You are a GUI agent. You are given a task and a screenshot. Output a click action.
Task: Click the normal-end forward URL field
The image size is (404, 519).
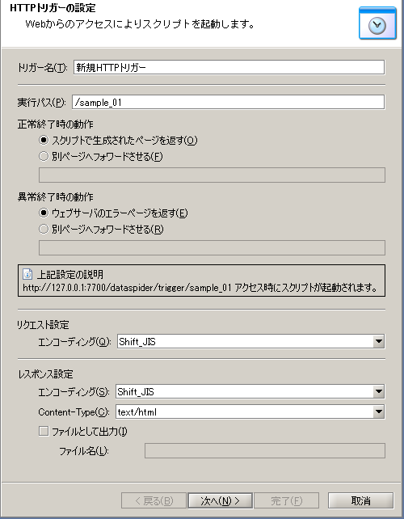(x=212, y=175)
